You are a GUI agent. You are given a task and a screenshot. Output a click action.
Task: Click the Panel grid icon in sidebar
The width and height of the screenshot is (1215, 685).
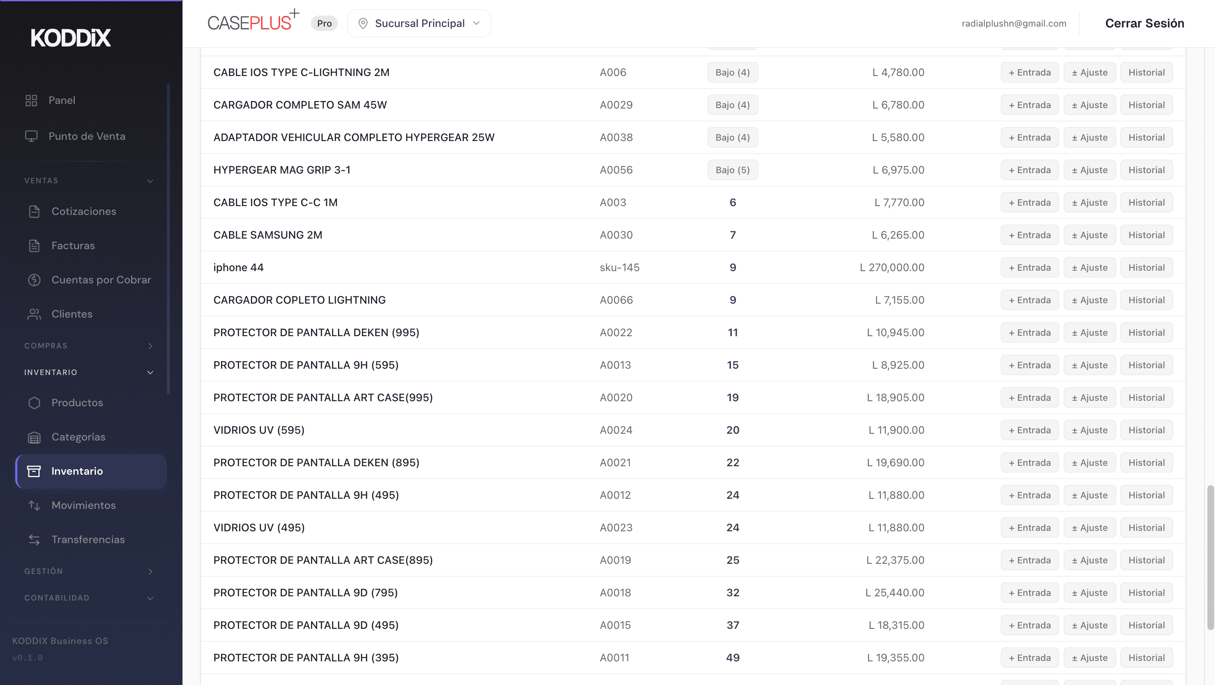point(31,100)
